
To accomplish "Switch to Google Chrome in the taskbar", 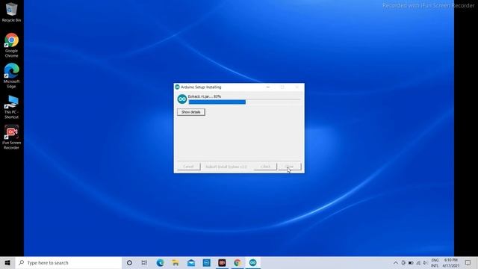I will [238, 262].
